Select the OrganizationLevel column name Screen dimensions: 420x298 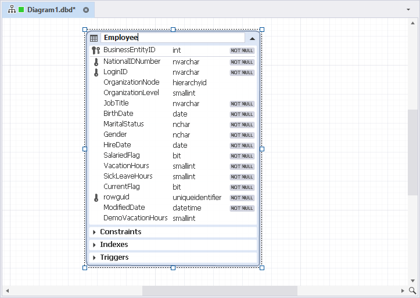[131, 93]
